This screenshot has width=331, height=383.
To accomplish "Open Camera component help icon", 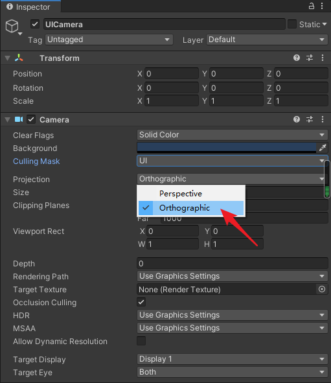I will [297, 119].
